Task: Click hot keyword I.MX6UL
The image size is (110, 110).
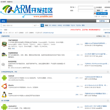Action: click(x=54, y=25)
